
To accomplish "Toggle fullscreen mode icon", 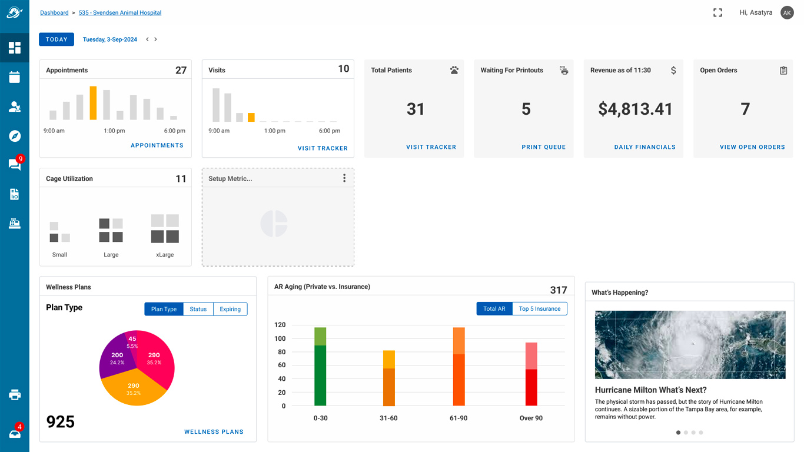I will click(717, 12).
